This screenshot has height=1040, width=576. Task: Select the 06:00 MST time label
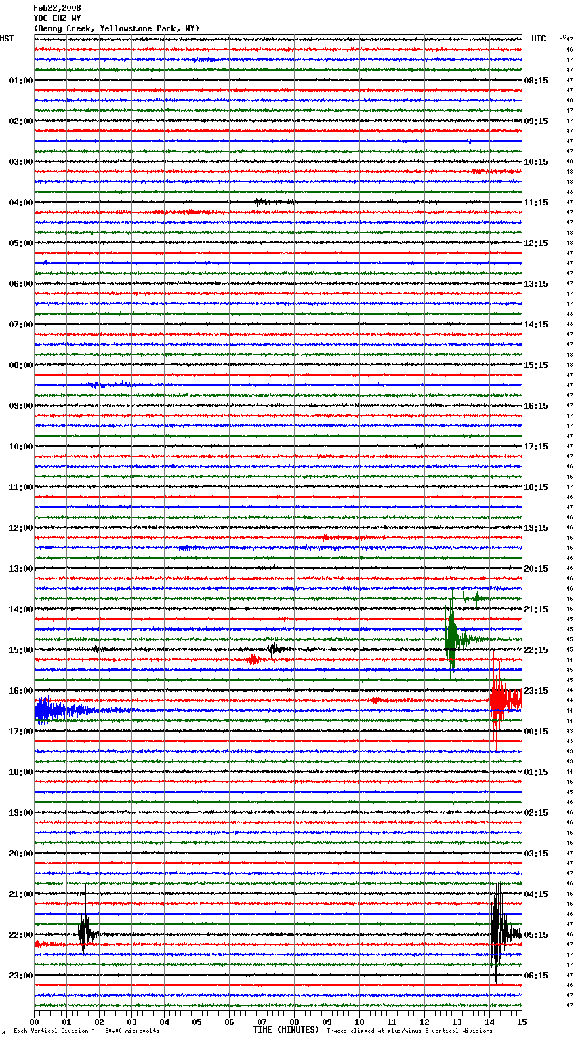pyautogui.click(x=21, y=284)
